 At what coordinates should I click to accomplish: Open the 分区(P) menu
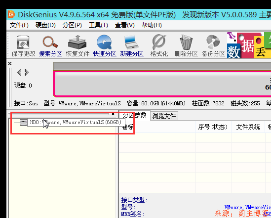[x=72, y=25]
